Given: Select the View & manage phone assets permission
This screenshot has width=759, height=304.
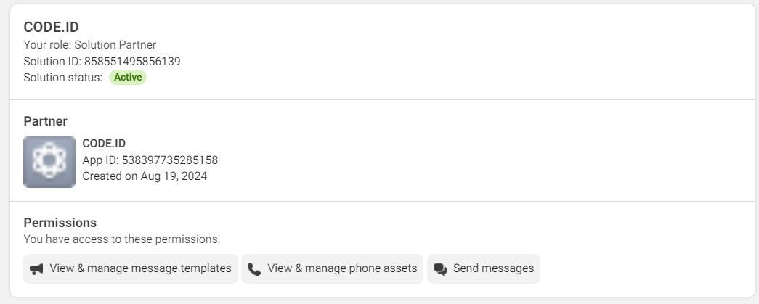Looking at the screenshot, I should (x=342, y=268).
